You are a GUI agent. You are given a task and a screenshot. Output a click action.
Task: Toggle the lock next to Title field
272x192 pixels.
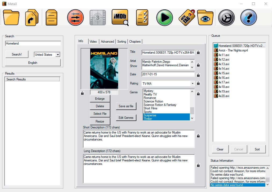[198, 52]
